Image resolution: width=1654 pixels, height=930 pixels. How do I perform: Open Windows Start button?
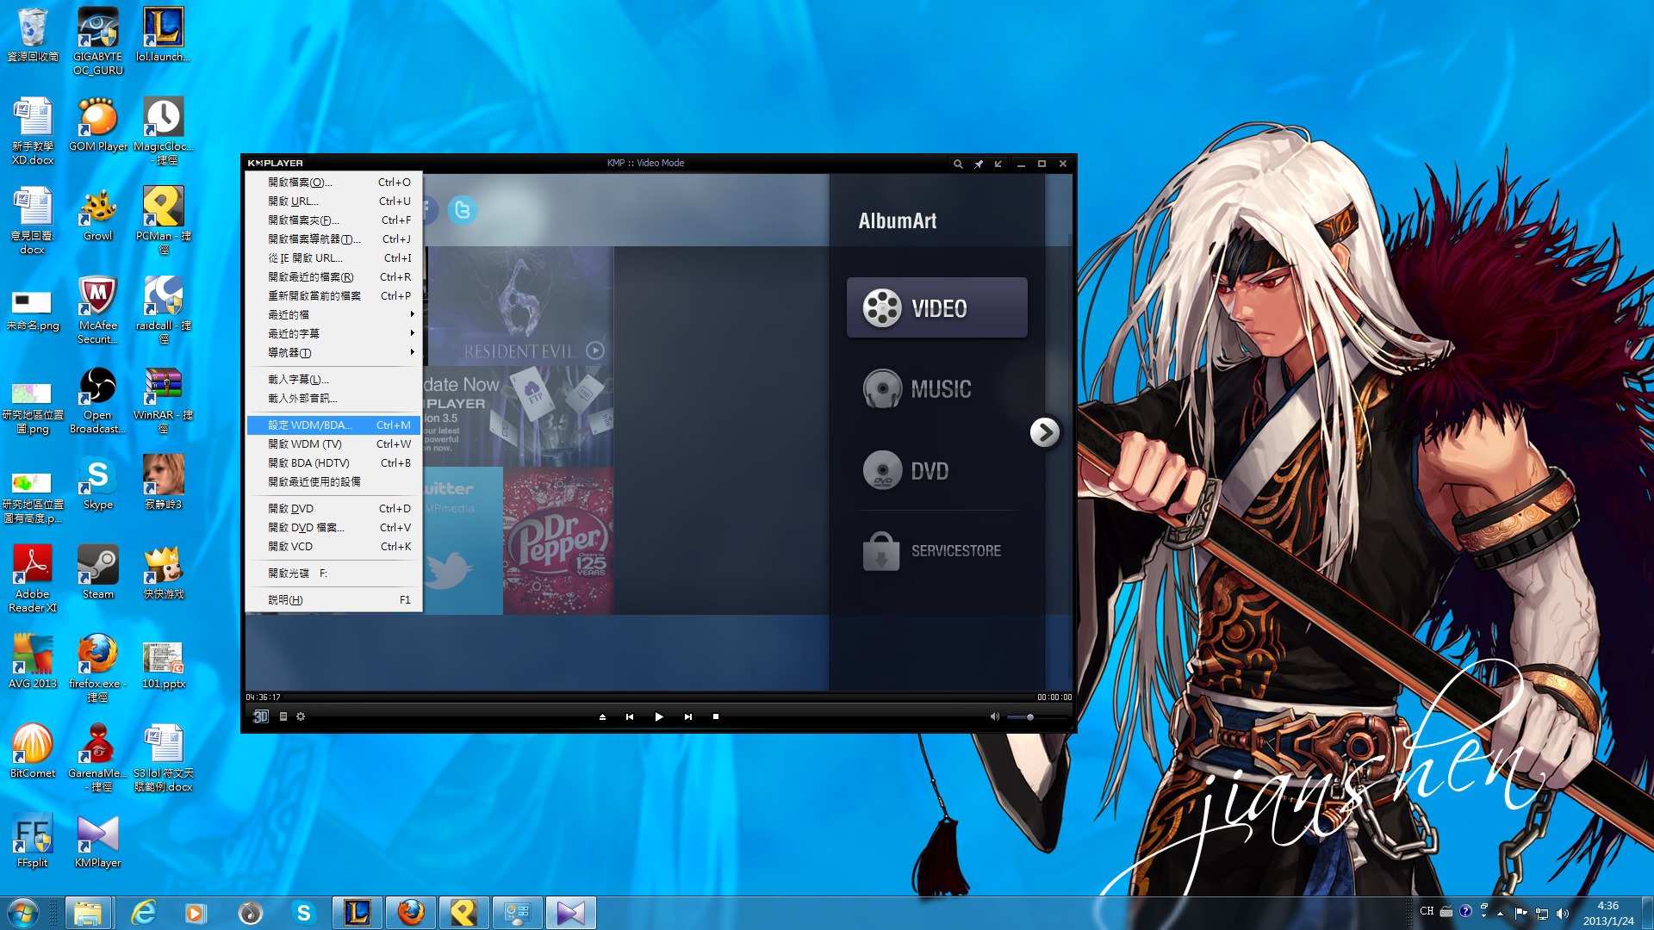(x=23, y=913)
